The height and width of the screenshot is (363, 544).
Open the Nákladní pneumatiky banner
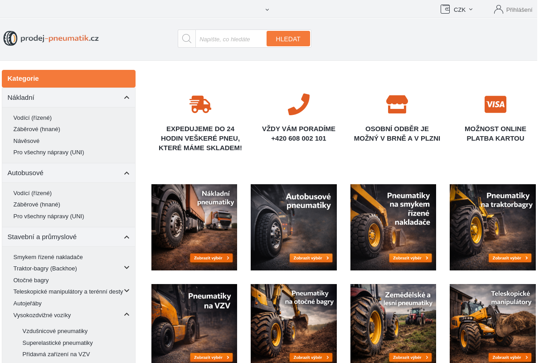194,227
